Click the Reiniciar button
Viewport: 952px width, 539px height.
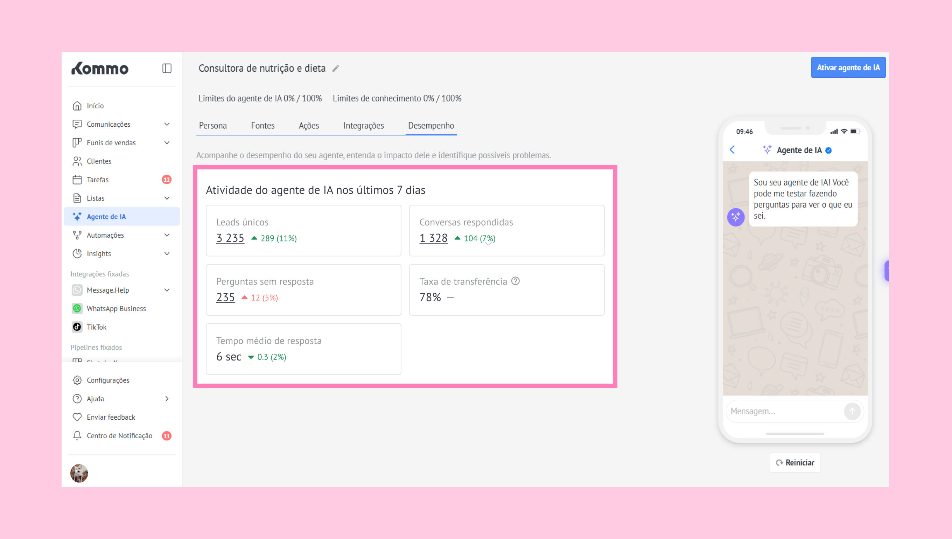(795, 462)
